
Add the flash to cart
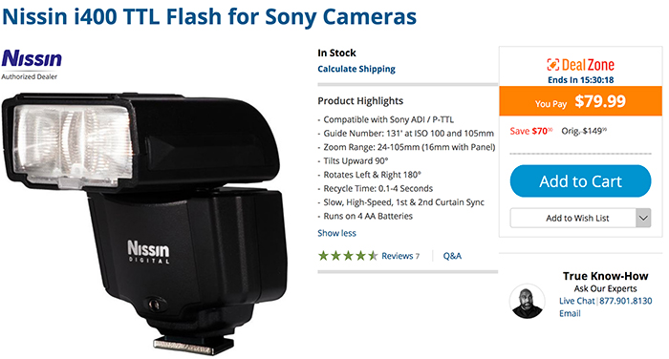coord(580,181)
